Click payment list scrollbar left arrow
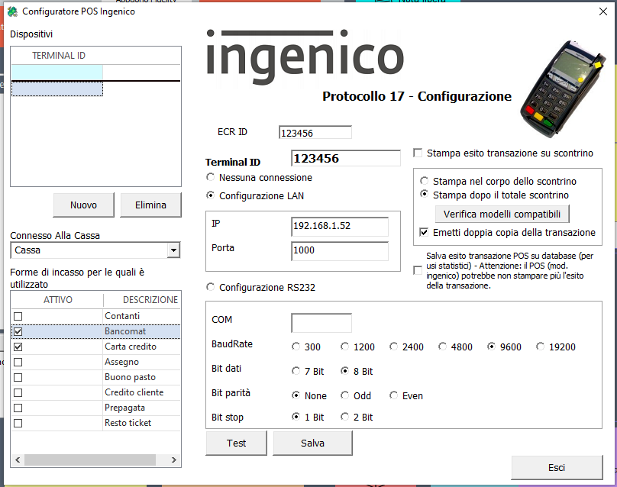This screenshot has height=487, width=617. click(x=18, y=460)
